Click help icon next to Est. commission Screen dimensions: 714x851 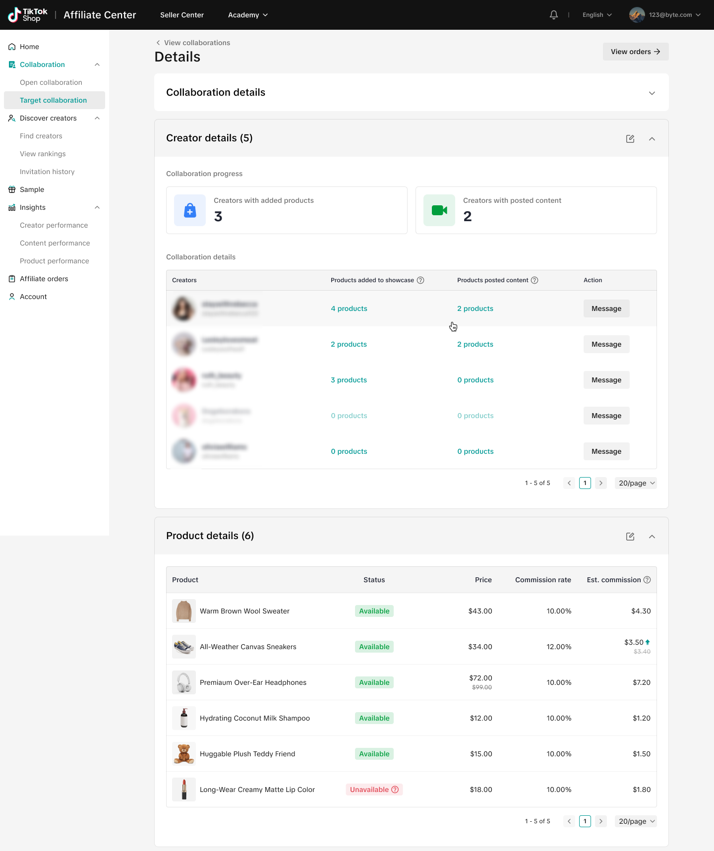[x=647, y=580]
